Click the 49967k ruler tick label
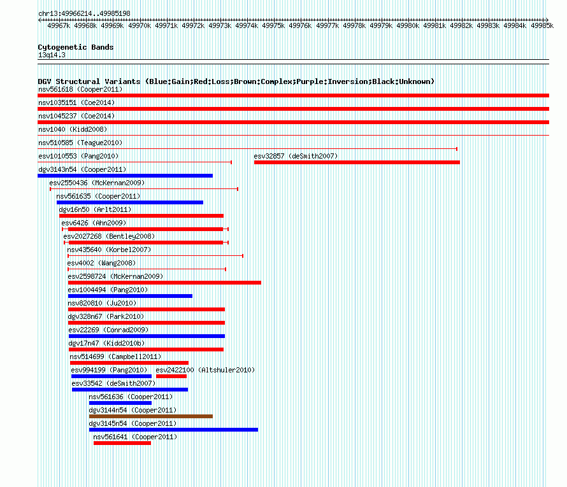The width and height of the screenshot is (567, 487). tap(59, 25)
